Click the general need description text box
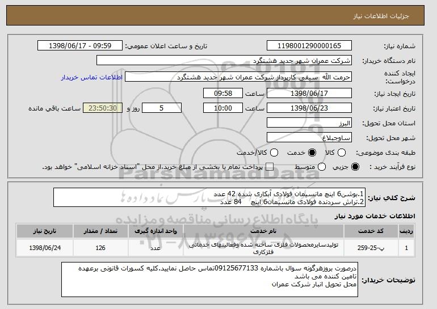Viewport: 437px width, 309px height. click(x=209, y=197)
